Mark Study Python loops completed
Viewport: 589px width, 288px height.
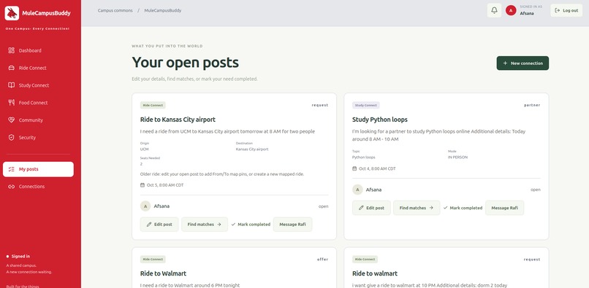click(x=463, y=208)
